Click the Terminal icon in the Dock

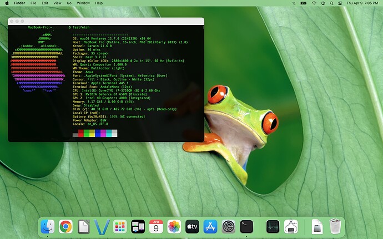[246, 227]
